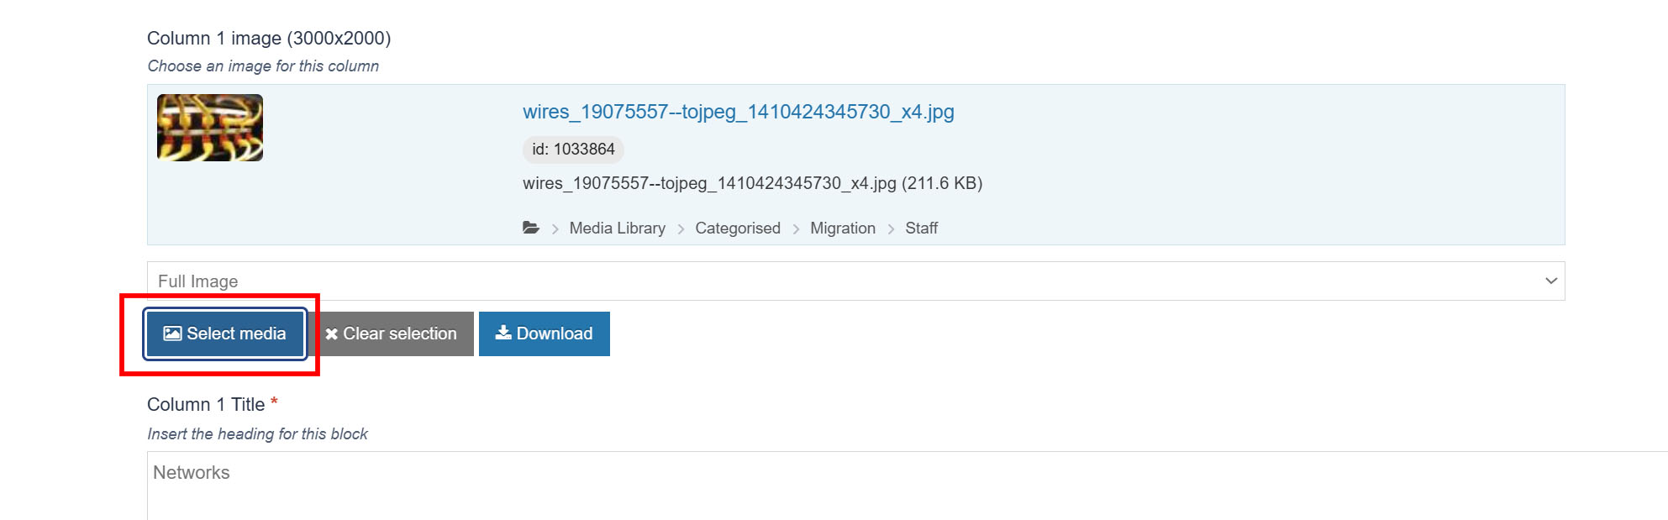
Task: Click the download arrow icon
Action: click(503, 333)
